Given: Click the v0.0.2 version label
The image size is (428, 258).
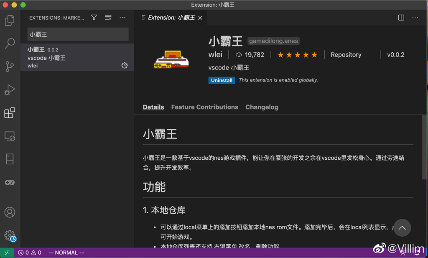Looking at the screenshot, I should (395, 55).
